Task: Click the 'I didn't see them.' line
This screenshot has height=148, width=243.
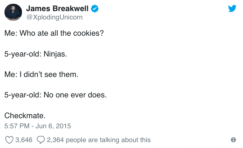Action: pyautogui.click(x=49, y=75)
